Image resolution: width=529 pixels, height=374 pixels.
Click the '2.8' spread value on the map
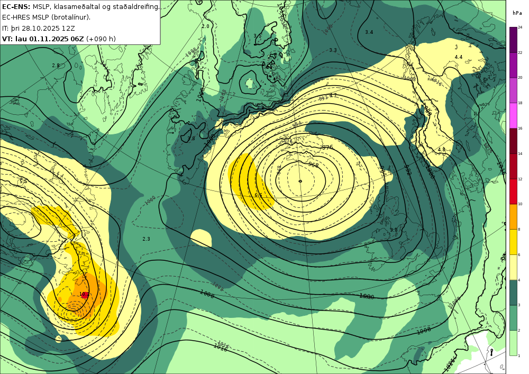tap(56, 66)
